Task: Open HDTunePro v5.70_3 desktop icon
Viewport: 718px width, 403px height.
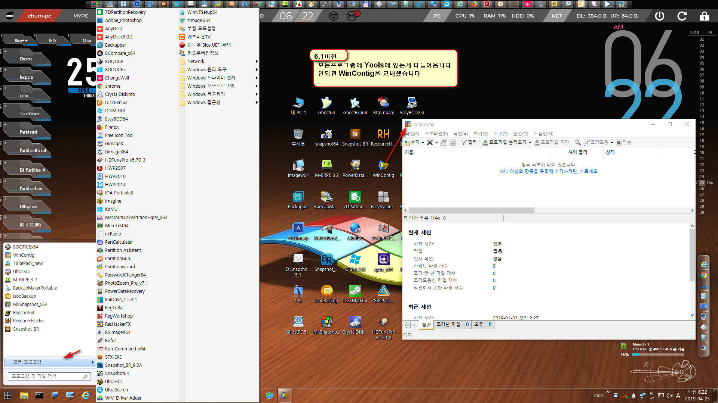Action: 383,328
